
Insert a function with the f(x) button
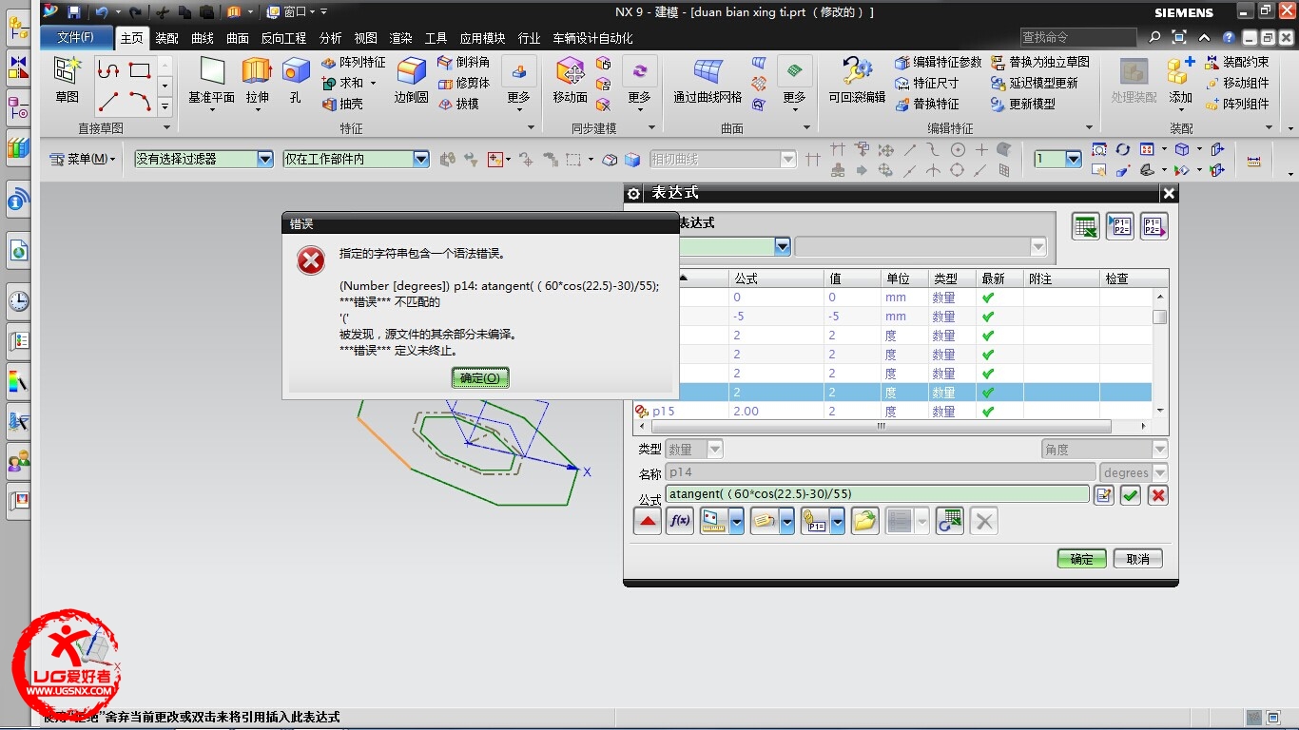tap(680, 521)
